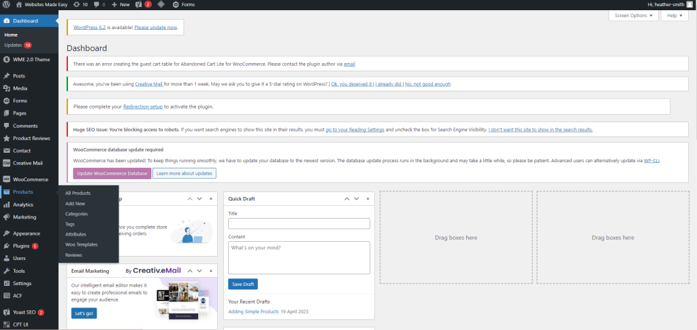The height and width of the screenshot is (330, 697).
Task: Click the Settings icon in the sidebar
Action: click(x=6, y=283)
